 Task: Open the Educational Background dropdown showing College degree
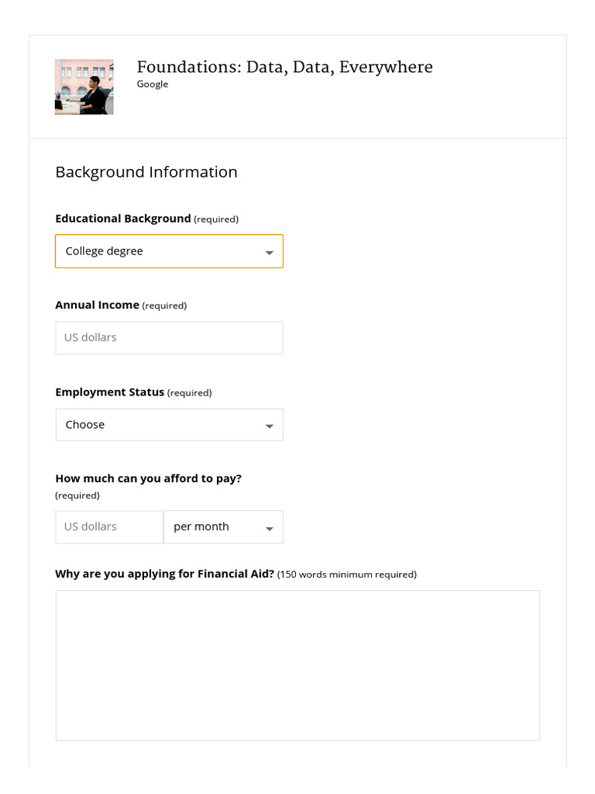pos(169,251)
